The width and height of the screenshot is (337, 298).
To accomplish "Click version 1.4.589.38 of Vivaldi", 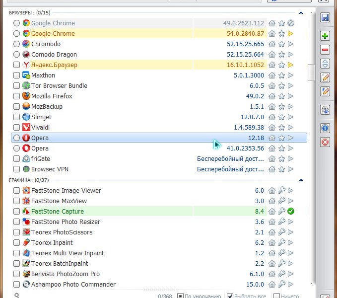I will pos(249,128).
